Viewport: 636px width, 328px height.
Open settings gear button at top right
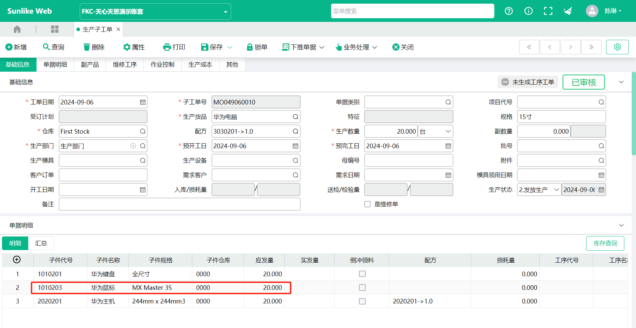617,47
